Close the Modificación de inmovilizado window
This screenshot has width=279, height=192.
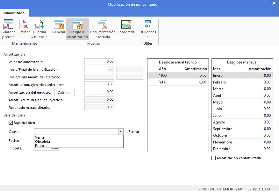pyautogui.click(x=274, y=3)
